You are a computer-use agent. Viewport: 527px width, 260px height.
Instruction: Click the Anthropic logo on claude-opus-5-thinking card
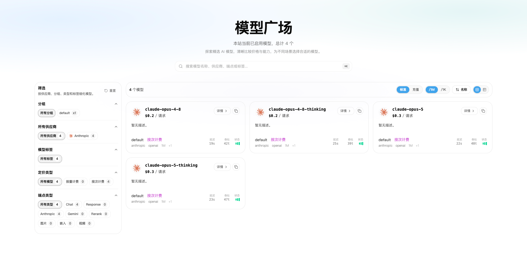coord(137,168)
